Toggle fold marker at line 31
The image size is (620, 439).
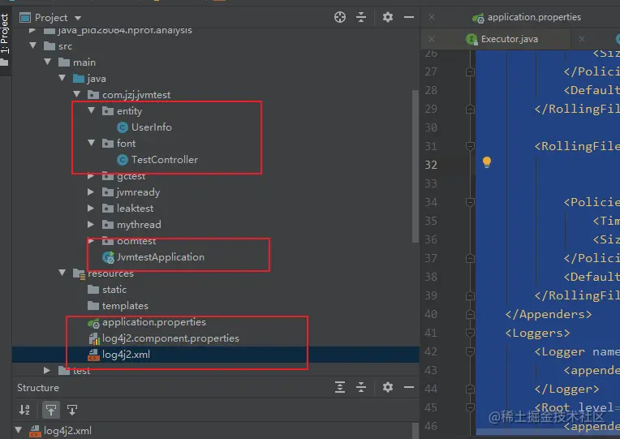(470, 146)
